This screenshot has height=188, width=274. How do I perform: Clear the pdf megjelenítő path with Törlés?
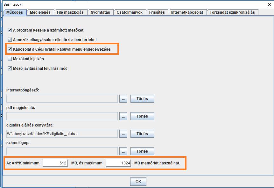(142, 116)
